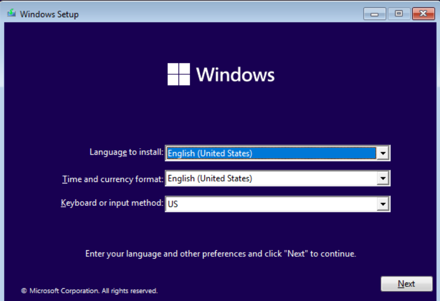Click the Windows logo graphic
The image size is (440, 301).
tap(179, 74)
